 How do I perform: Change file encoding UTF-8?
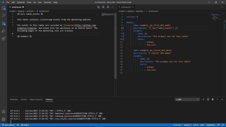[196, 125]
